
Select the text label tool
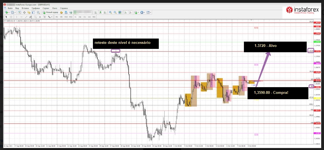(40, 17)
